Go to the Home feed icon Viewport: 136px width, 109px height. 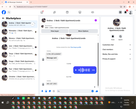click(x=42, y=12)
